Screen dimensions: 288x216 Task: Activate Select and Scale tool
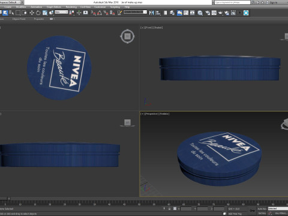(x=44, y=13)
